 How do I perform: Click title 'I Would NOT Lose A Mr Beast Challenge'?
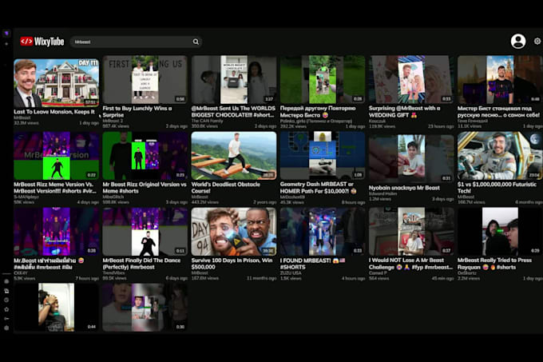(410, 263)
